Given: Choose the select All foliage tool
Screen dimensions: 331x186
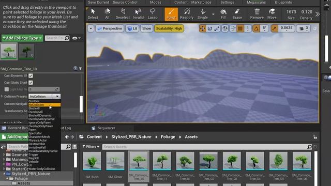Looking at the screenshot, I should click(107, 14).
